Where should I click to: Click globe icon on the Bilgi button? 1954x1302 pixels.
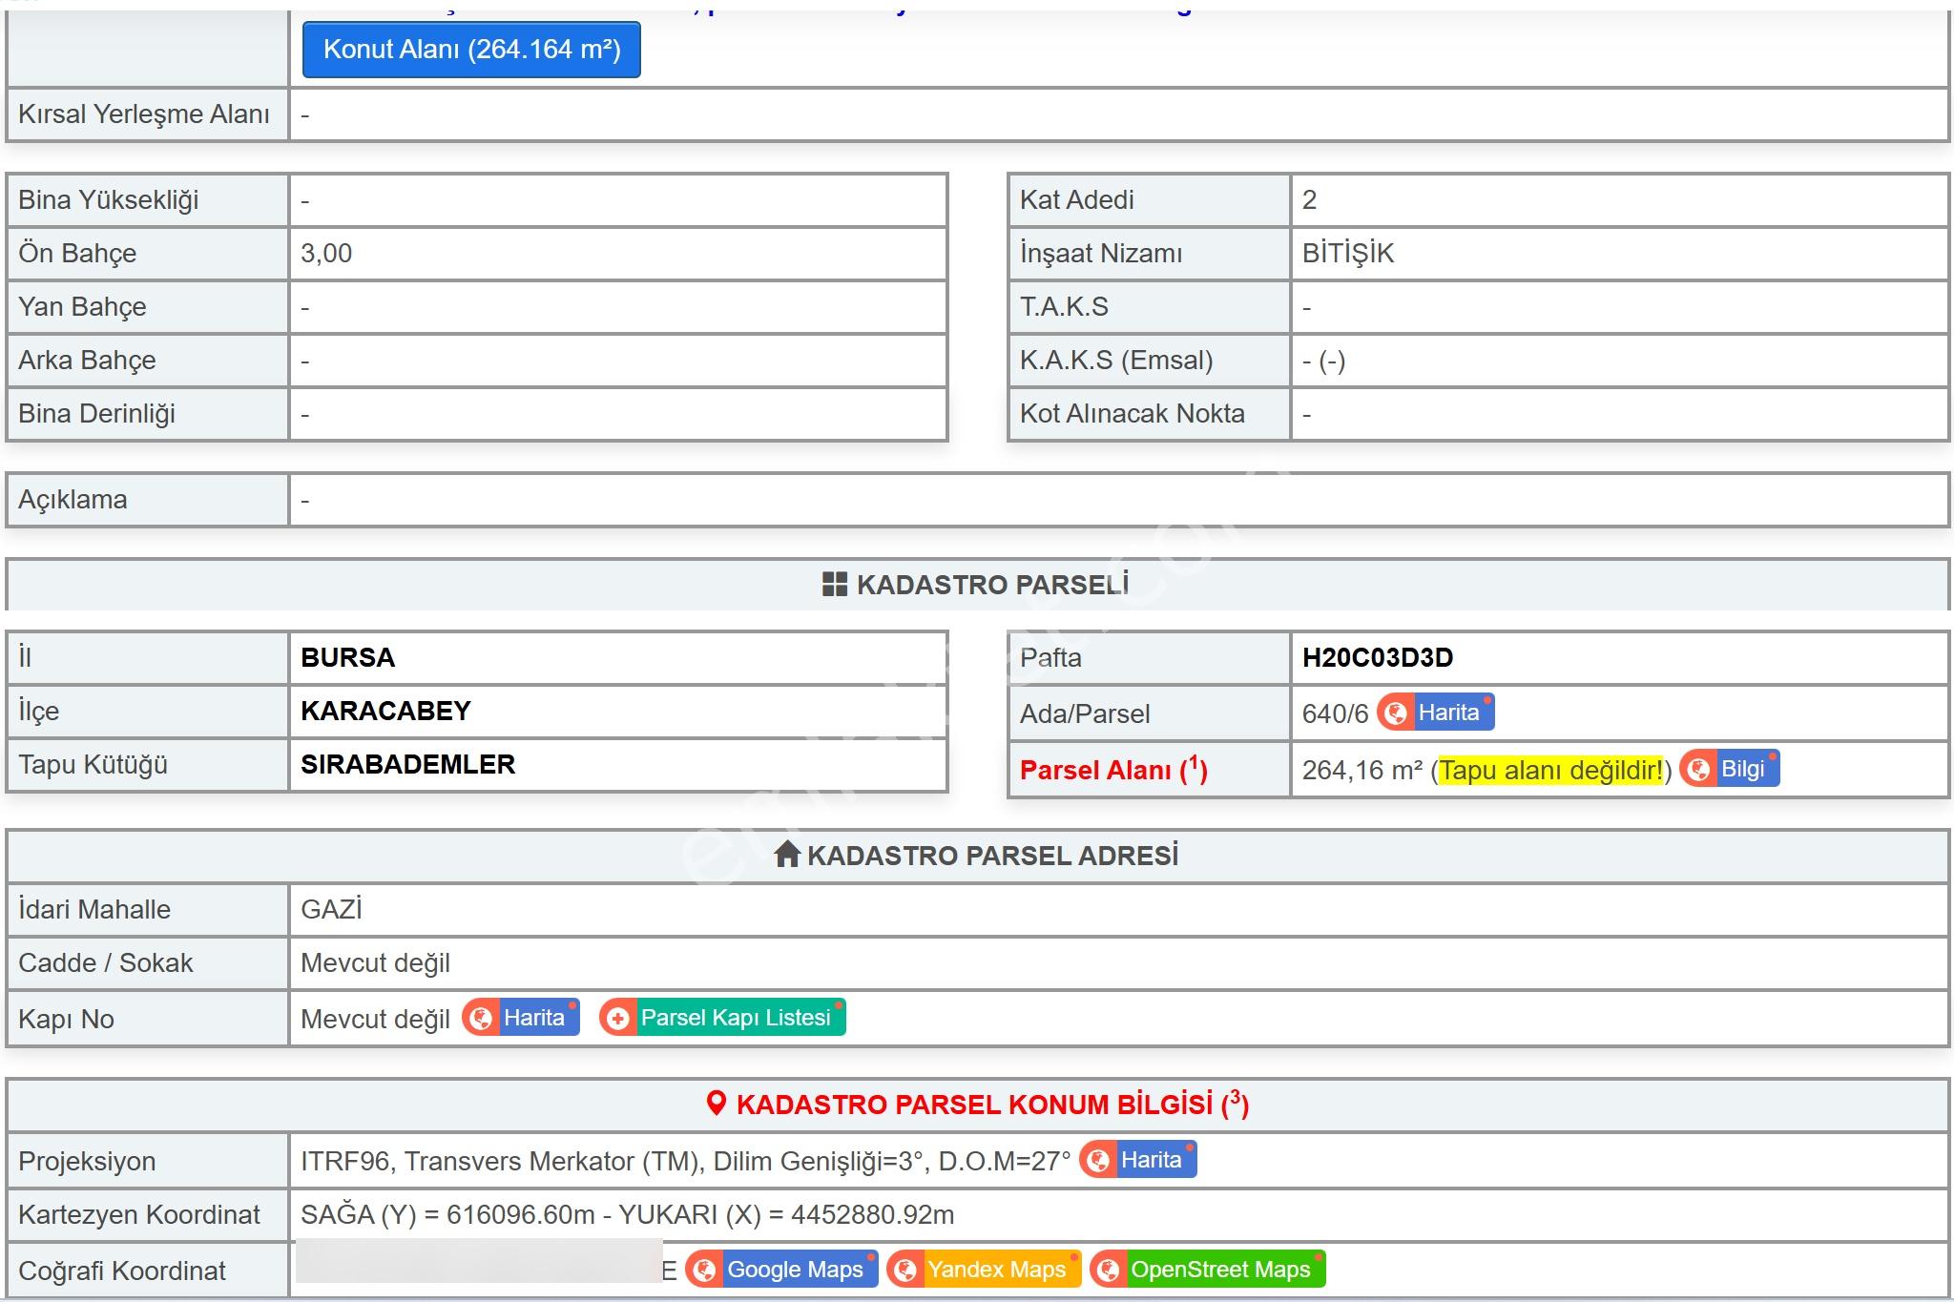click(1698, 770)
